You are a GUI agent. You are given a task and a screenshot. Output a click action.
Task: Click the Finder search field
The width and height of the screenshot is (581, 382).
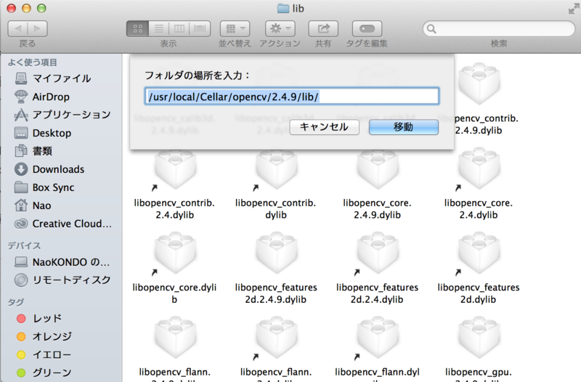[499, 28]
